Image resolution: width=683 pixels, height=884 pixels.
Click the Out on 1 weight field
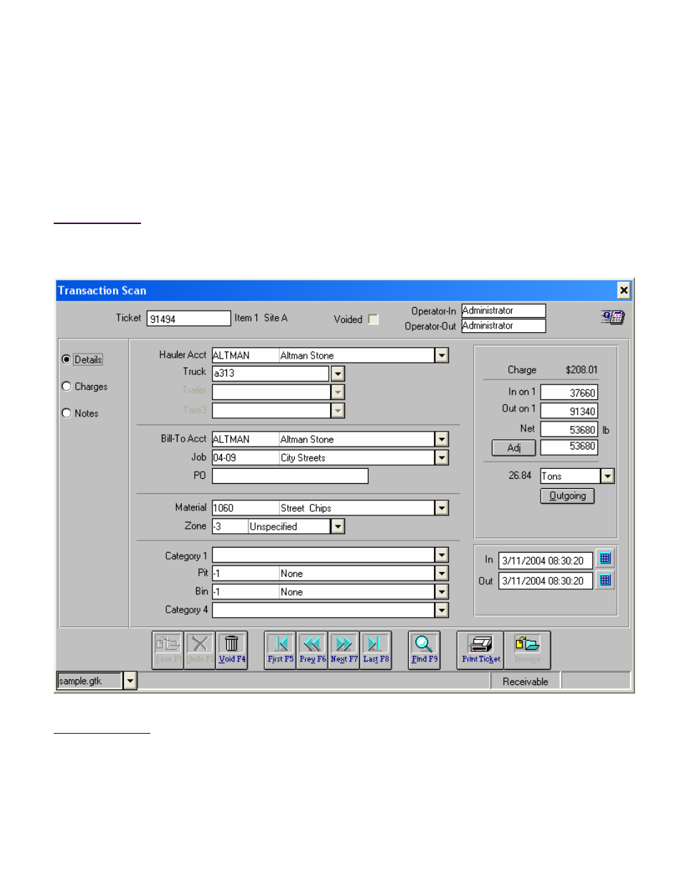coord(569,411)
